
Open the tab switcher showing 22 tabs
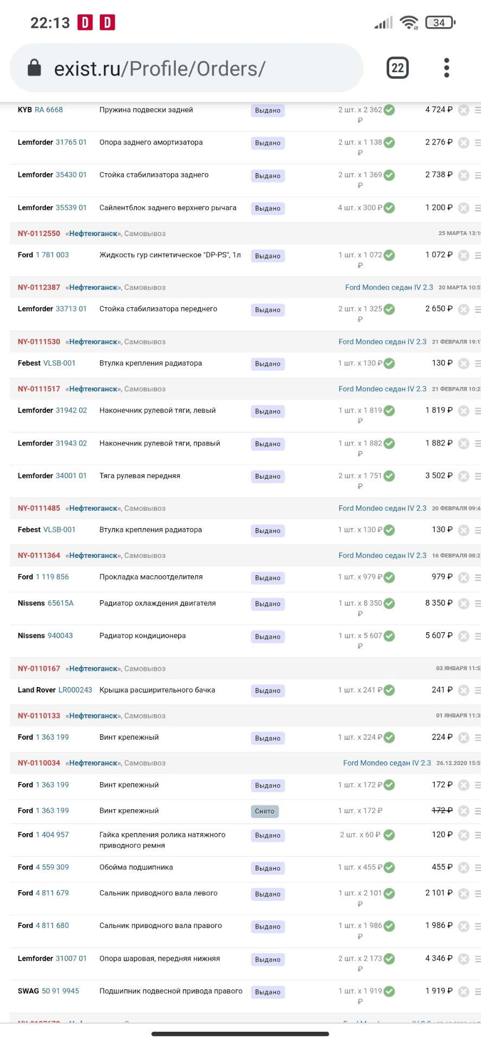tap(397, 68)
